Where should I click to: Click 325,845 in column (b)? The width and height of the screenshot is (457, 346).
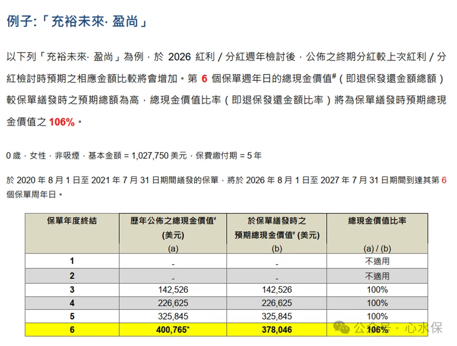click(277, 316)
